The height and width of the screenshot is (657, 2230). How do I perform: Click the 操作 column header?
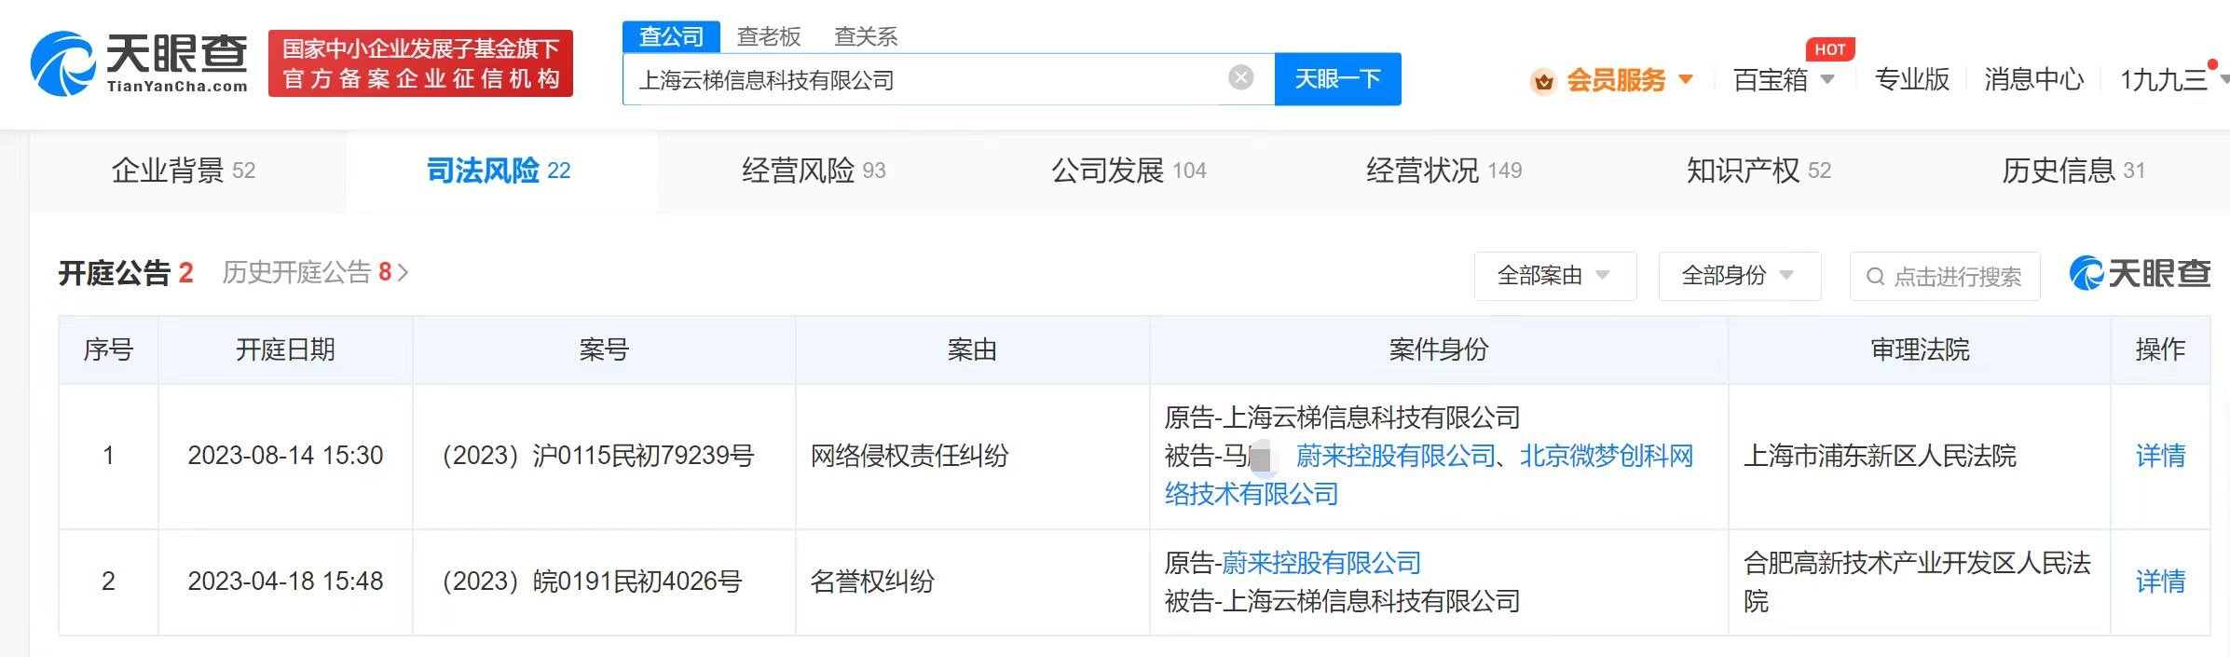pos(2160,349)
